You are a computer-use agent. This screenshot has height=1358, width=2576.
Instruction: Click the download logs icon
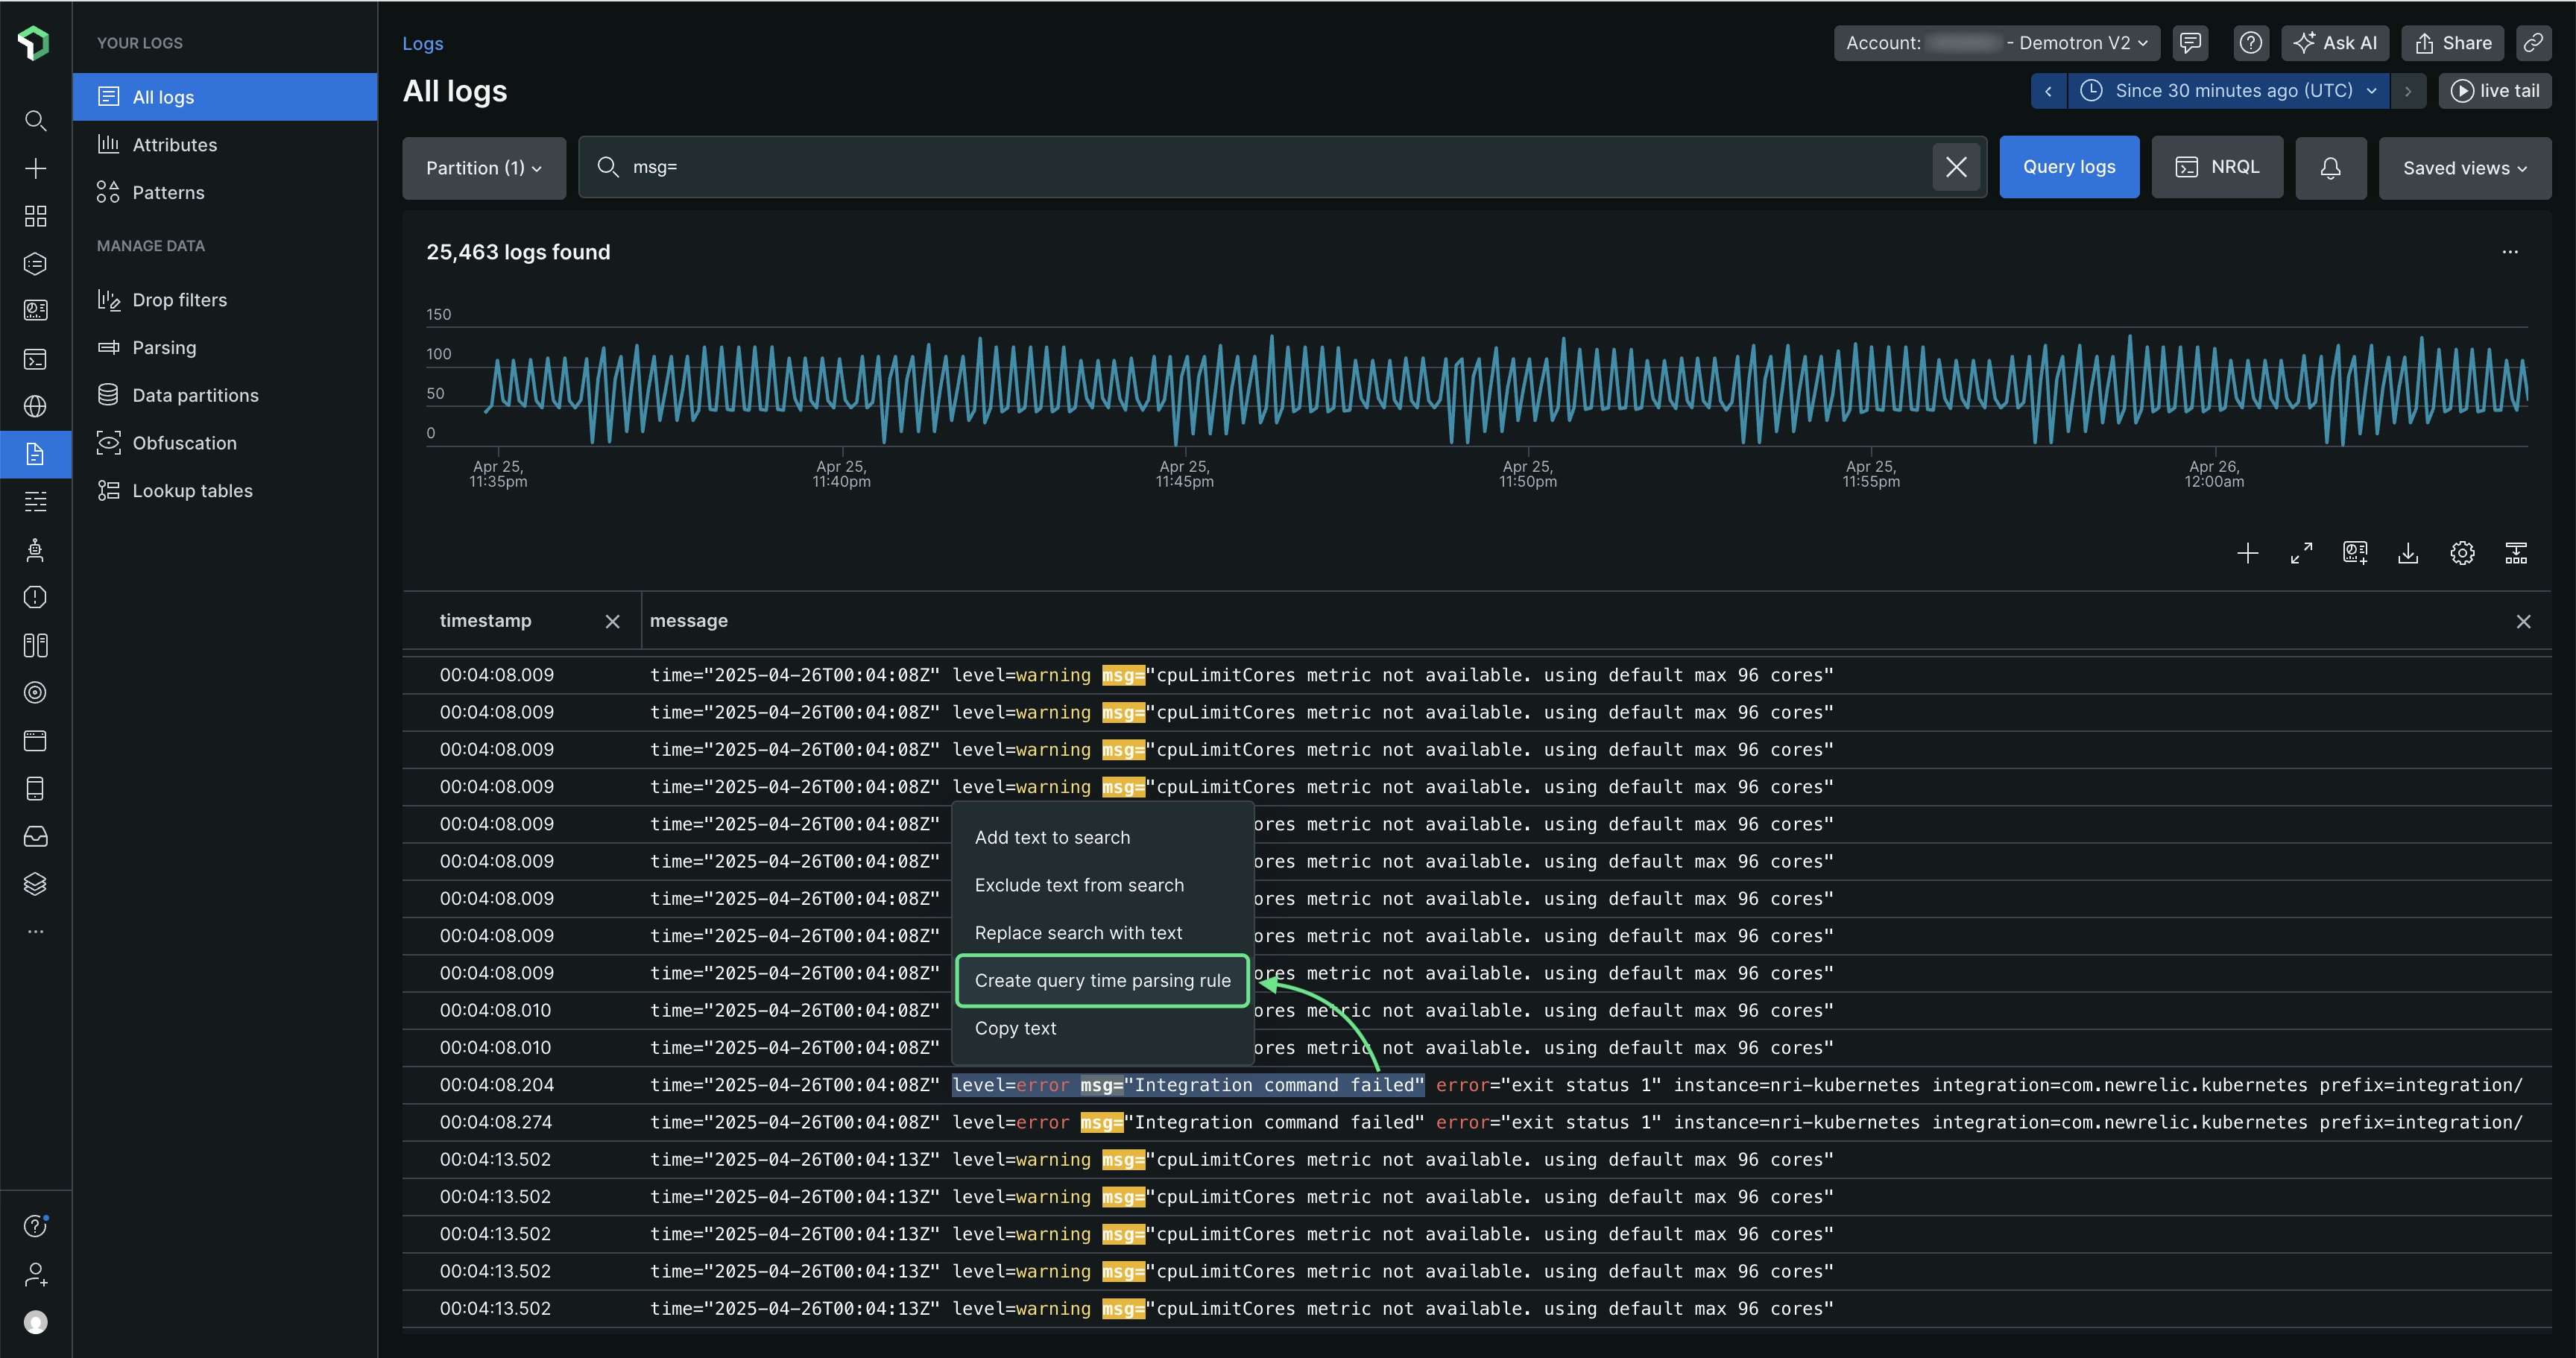tap(2408, 553)
